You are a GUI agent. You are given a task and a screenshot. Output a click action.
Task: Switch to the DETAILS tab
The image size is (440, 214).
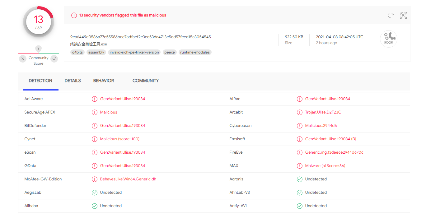[x=73, y=81]
